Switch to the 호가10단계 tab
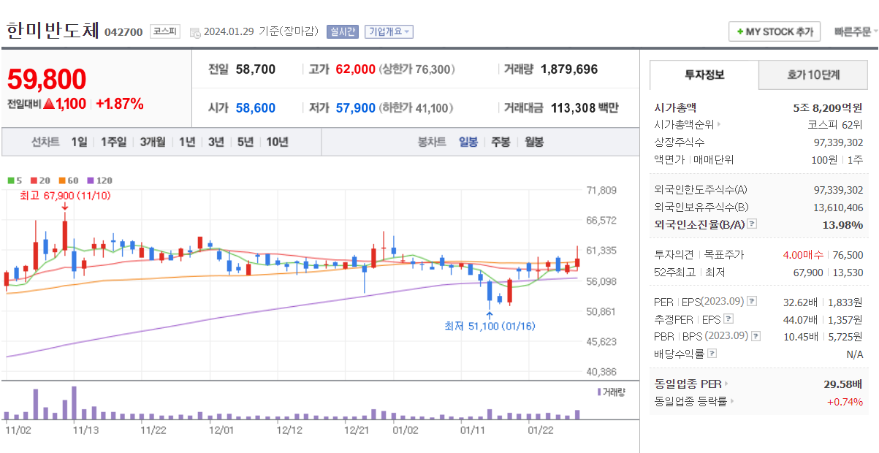This screenshot has height=453, width=879. coord(813,75)
